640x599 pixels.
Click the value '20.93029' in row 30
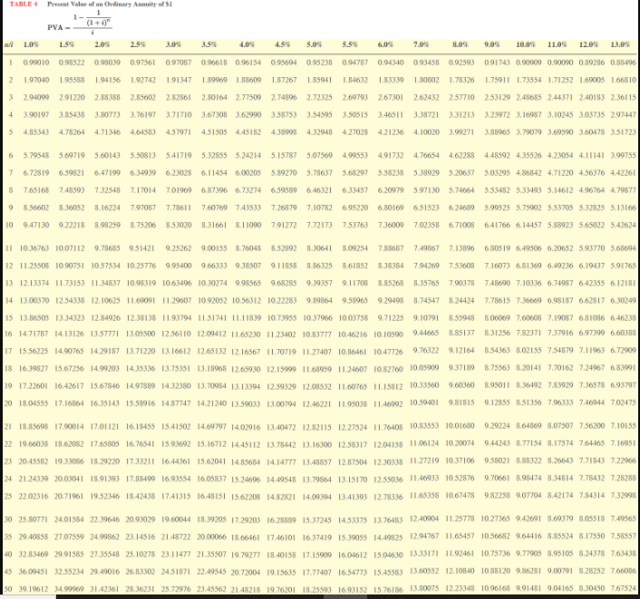[141, 519]
